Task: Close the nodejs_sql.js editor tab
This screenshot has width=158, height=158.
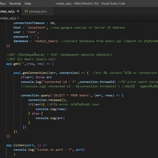Action: 18,12
